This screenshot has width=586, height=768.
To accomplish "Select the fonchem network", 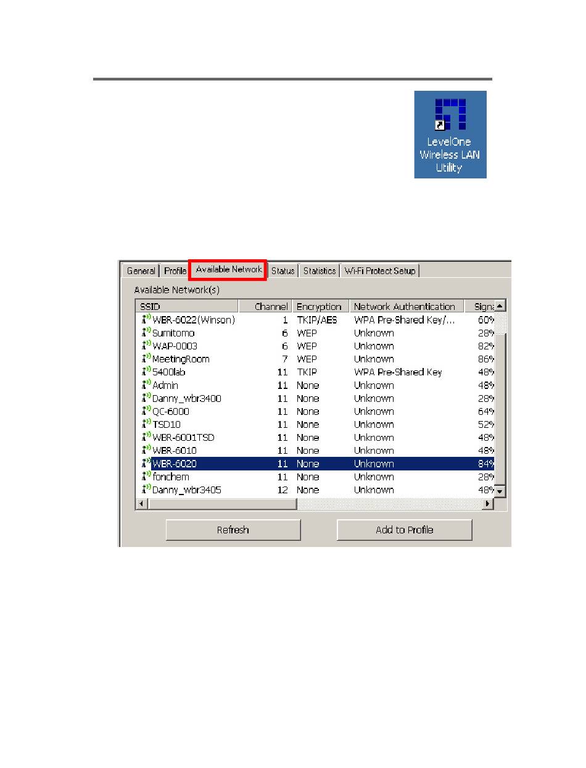I will click(171, 477).
